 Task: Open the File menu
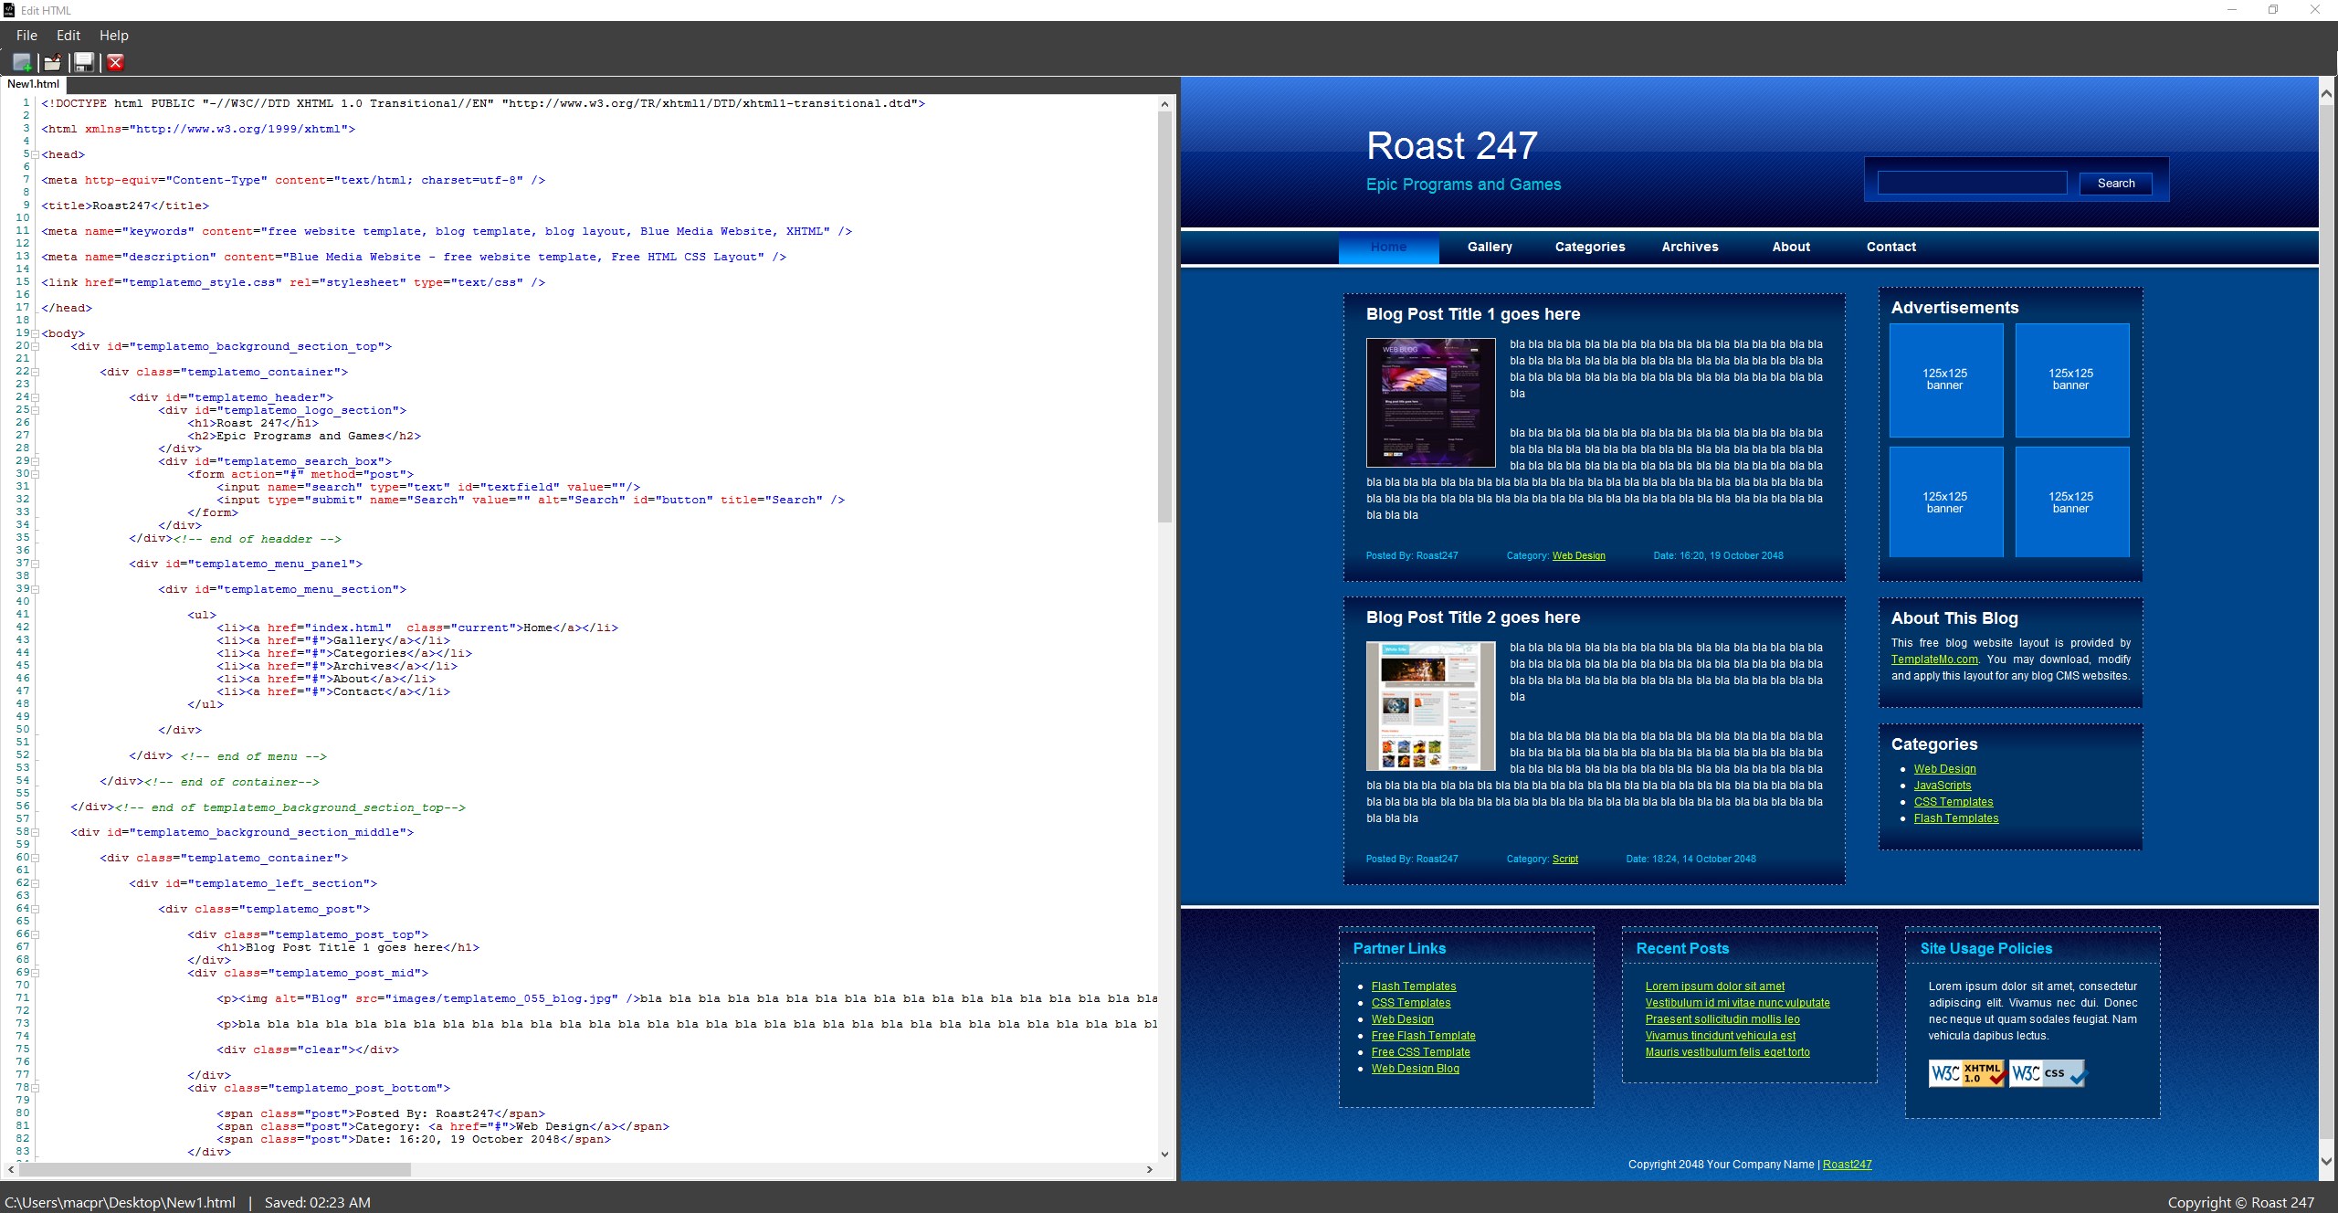[26, 35]
